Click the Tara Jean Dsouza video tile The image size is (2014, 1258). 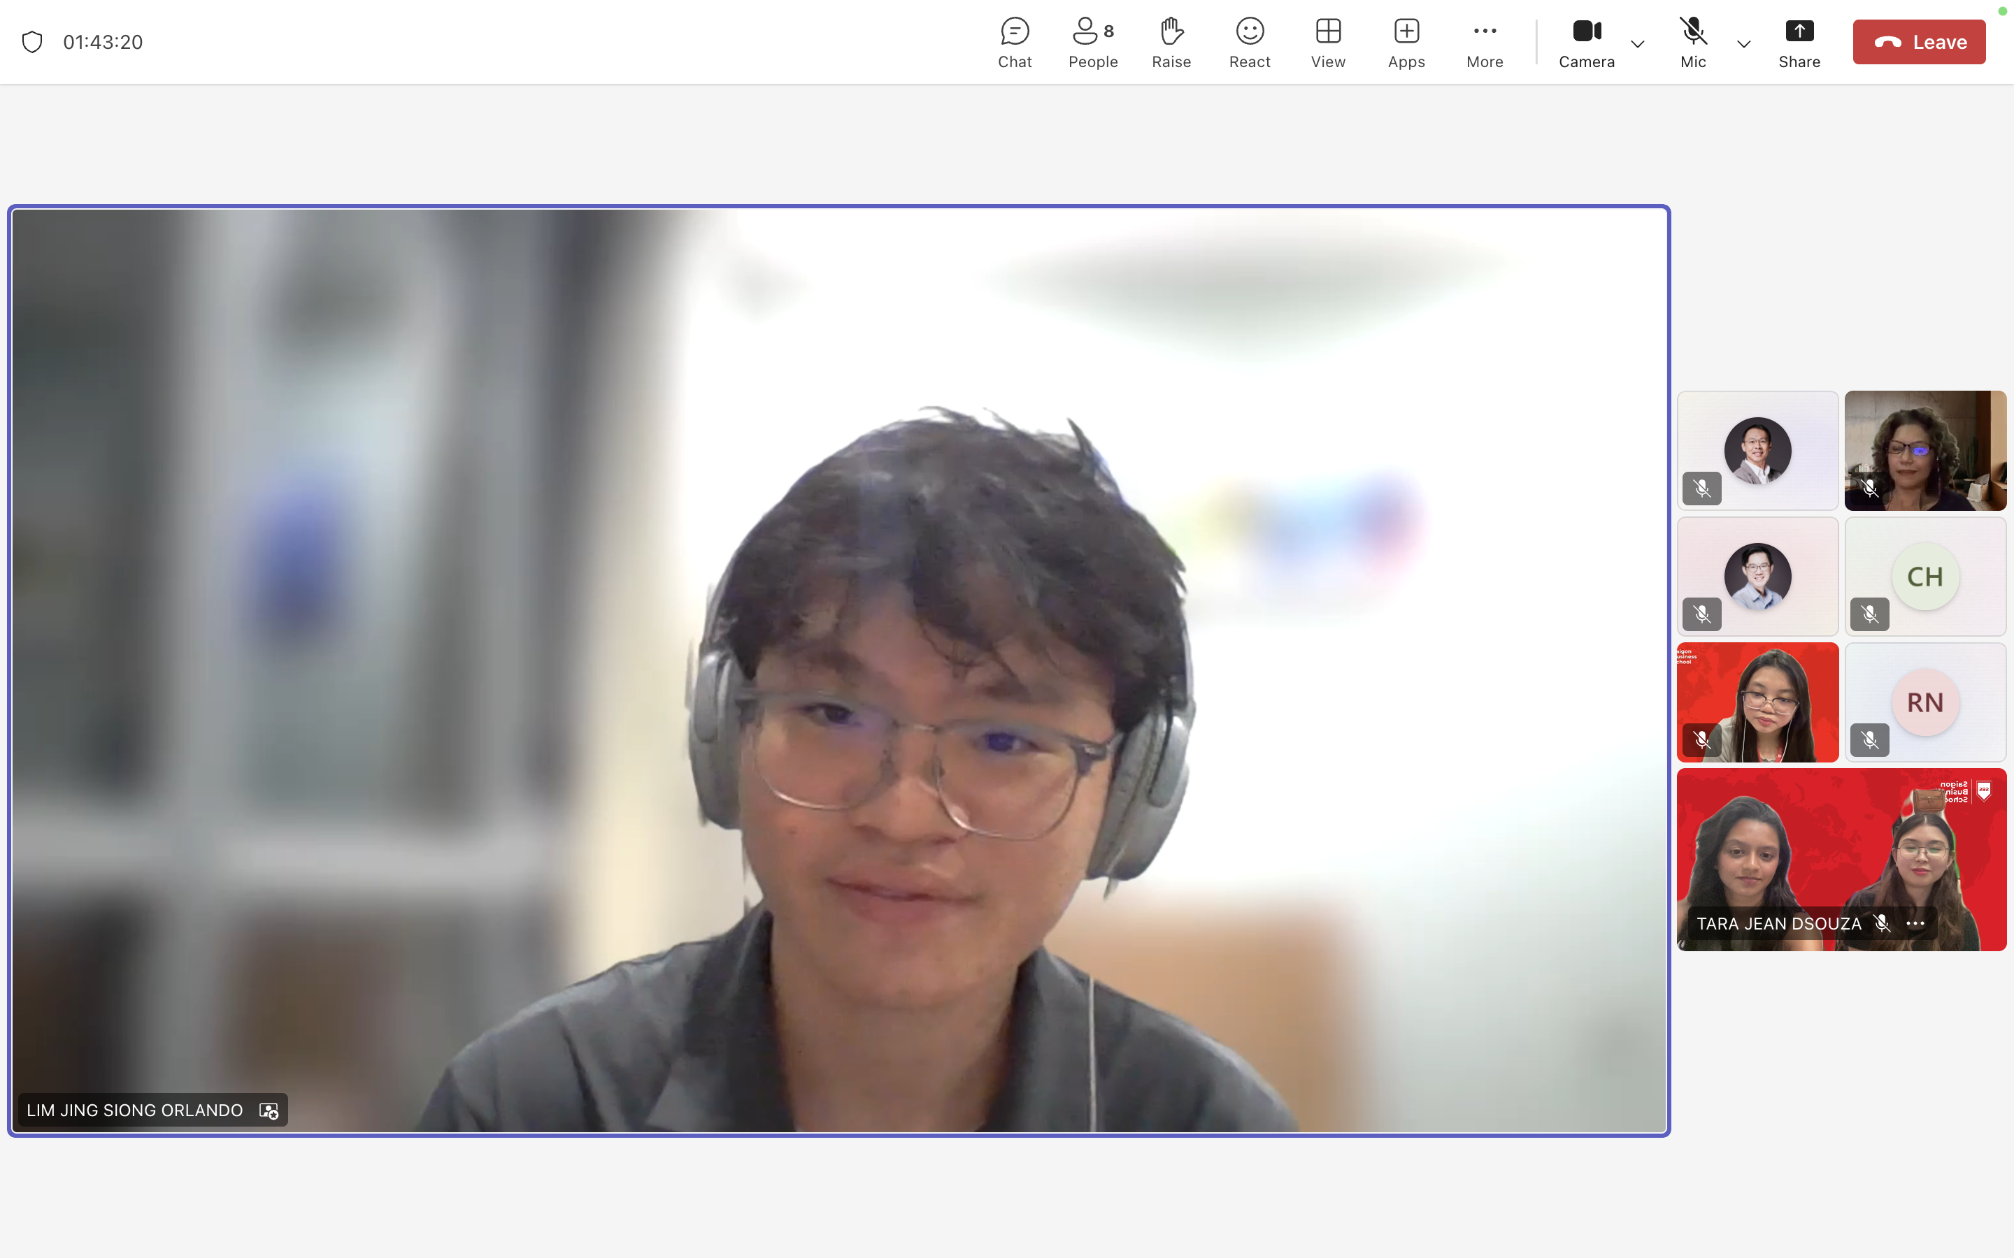pyautogui.click(x=1841, y=848)
